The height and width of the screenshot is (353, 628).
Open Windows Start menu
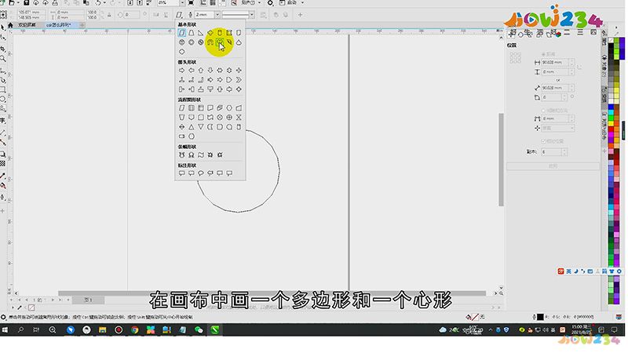(x=5, y=329)
